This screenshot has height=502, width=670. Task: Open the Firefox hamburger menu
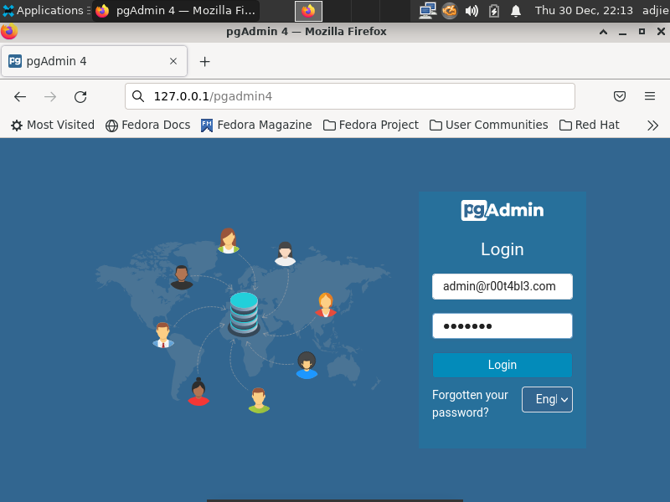(650, 96)
